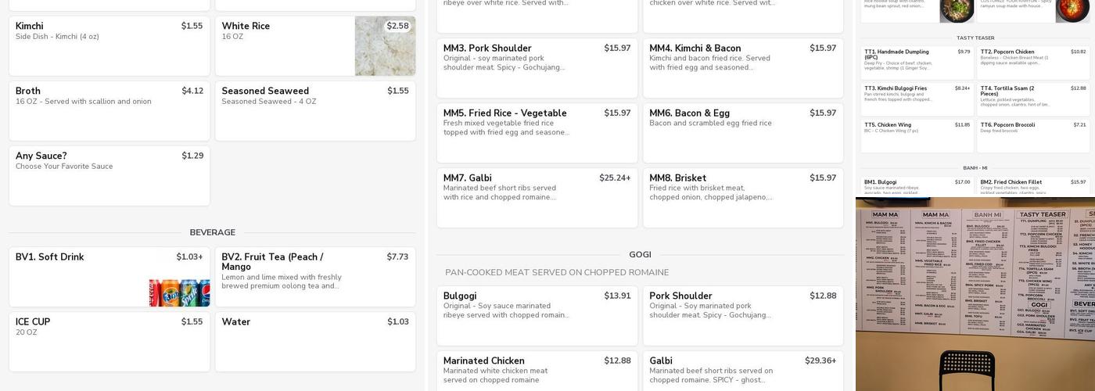Viewport: 1095px width, 391px height.
Task: Click the soft drink cans image
Action: tap(179, 292)
